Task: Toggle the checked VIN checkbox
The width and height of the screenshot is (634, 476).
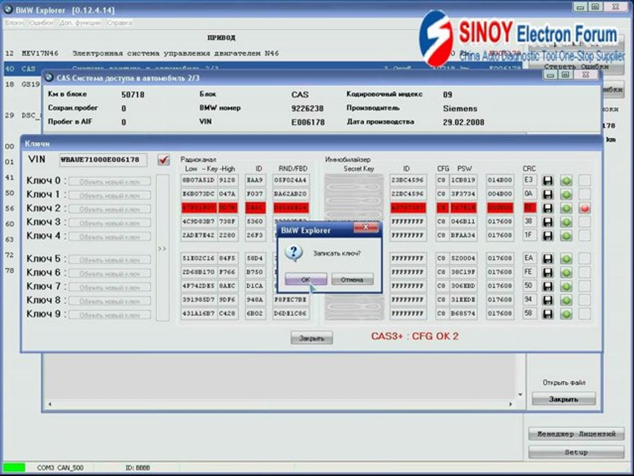Action: coord(163,159)
